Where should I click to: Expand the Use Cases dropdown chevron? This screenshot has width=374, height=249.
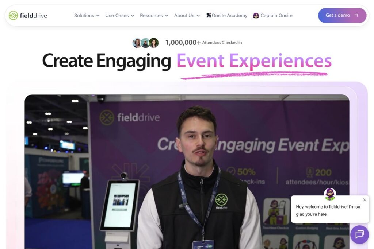(132, 16)
